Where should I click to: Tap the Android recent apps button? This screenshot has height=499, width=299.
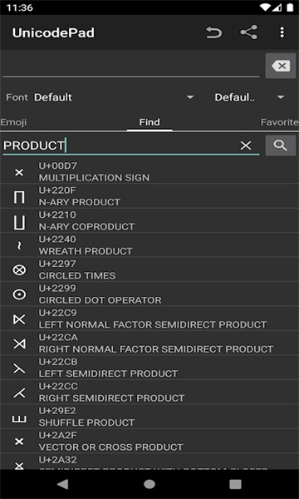pos(235,484)
